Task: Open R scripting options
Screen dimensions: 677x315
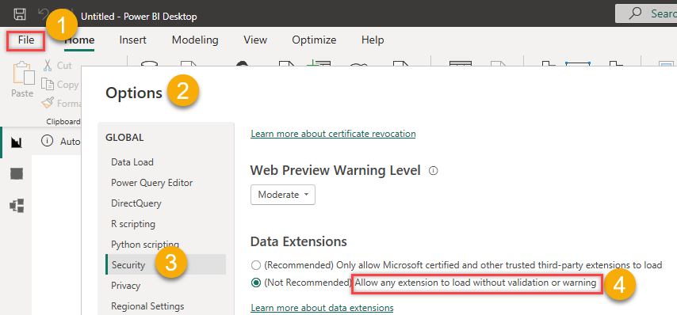Action: pos(133,224)
